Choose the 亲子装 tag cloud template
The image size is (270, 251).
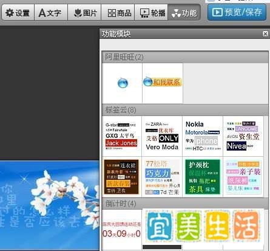tap(243, 177)
